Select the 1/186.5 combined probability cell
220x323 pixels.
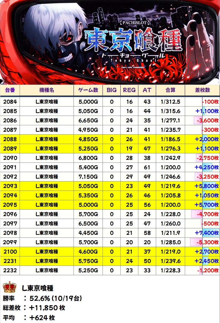coord(170,139)
